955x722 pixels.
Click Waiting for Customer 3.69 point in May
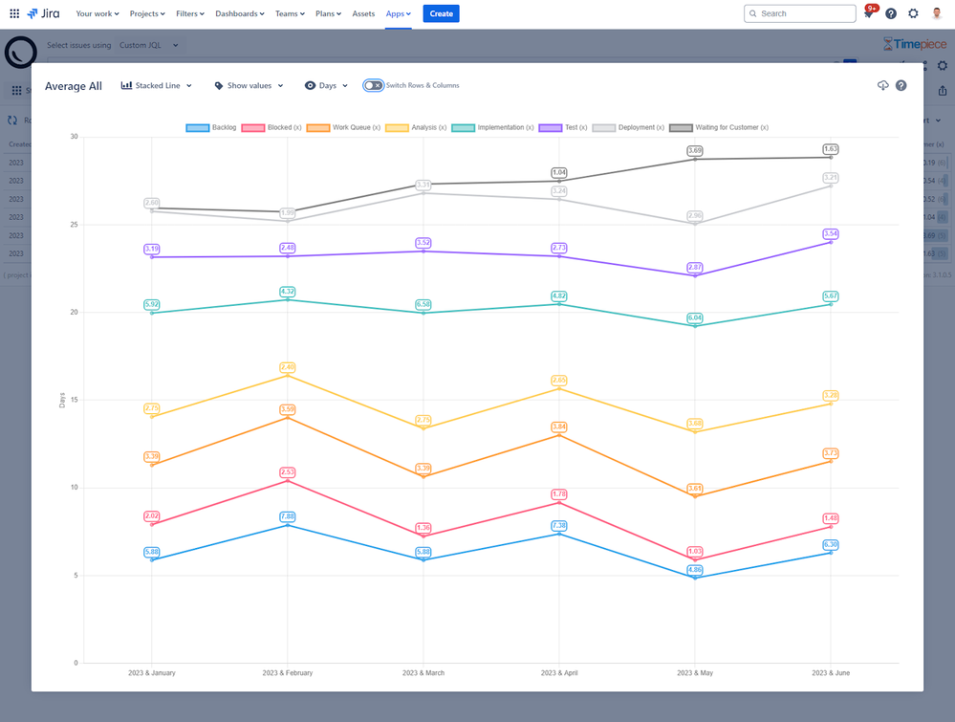coord(695,159)
